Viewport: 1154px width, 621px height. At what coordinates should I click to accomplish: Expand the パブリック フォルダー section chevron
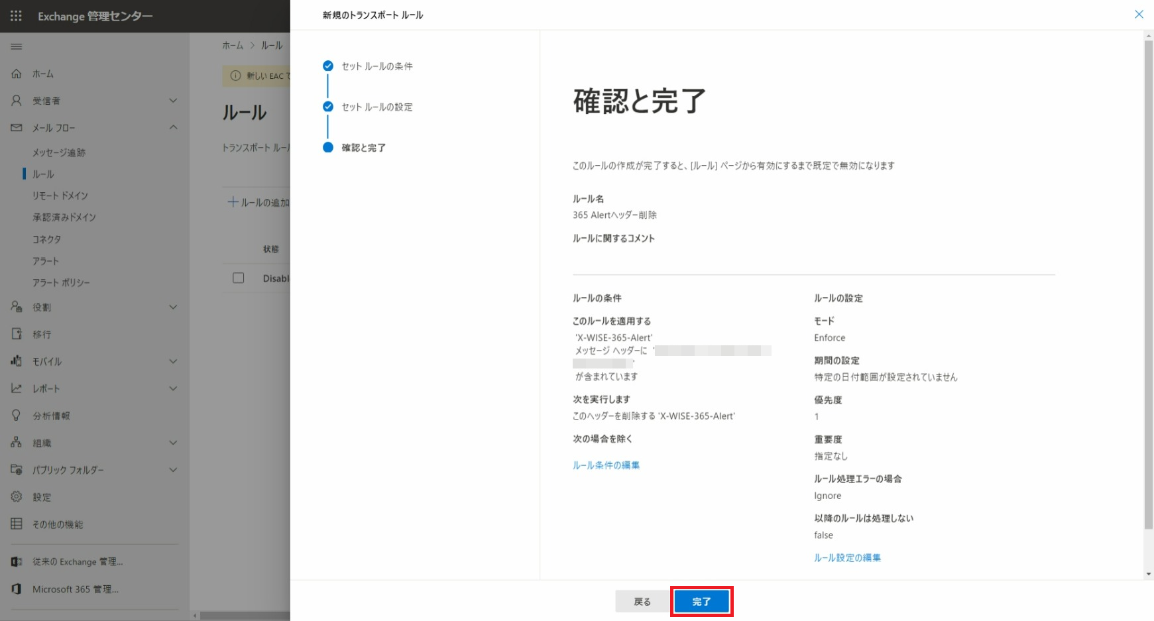tap(173, 470)
